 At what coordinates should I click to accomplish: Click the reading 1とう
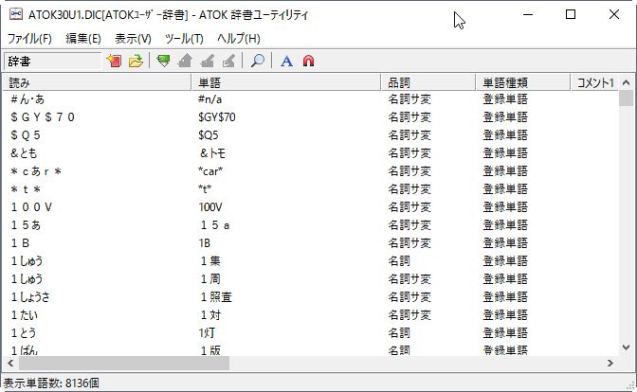(x=24, y=333)
